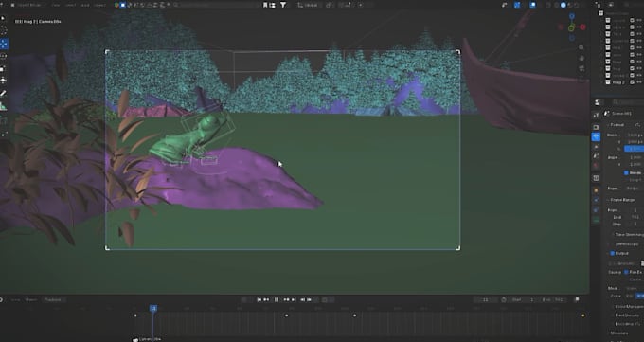Click the blue Z axis on navigation gizmo
This screenshot has width=644, height=342.
[x=572, y=16]
